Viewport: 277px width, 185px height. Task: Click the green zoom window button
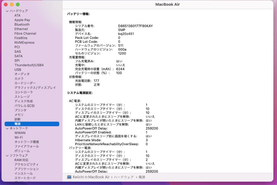tap(18, 5)
